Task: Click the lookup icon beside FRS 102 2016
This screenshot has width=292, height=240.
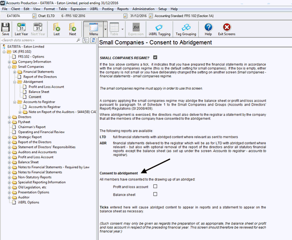Action: pos(125,16)
